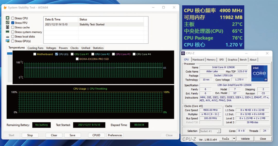Select the Stability Test: Started log row
This screenshot has width=278, height=146.
pos(94,24)
